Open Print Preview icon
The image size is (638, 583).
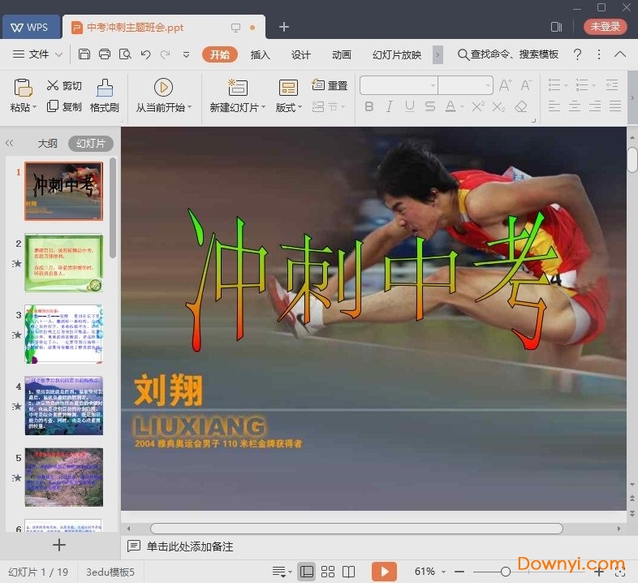point(125,54)
